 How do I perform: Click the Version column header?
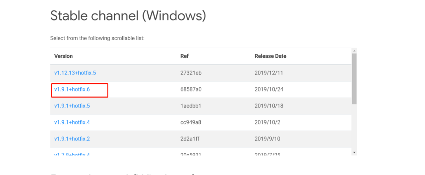(63, 56)
